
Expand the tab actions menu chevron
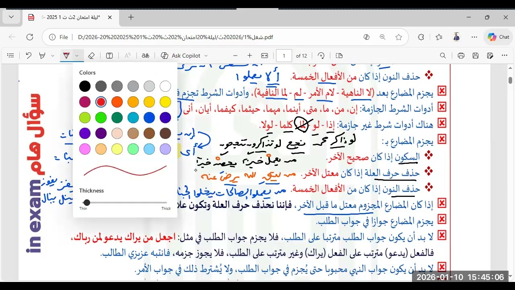point(11,17)
